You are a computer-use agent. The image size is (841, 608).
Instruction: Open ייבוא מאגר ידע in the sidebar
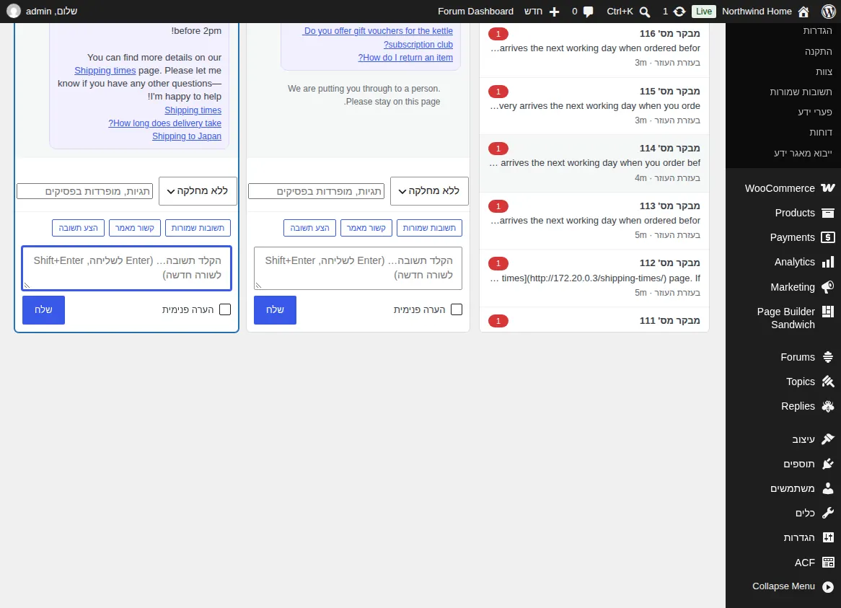coord(803,154)
